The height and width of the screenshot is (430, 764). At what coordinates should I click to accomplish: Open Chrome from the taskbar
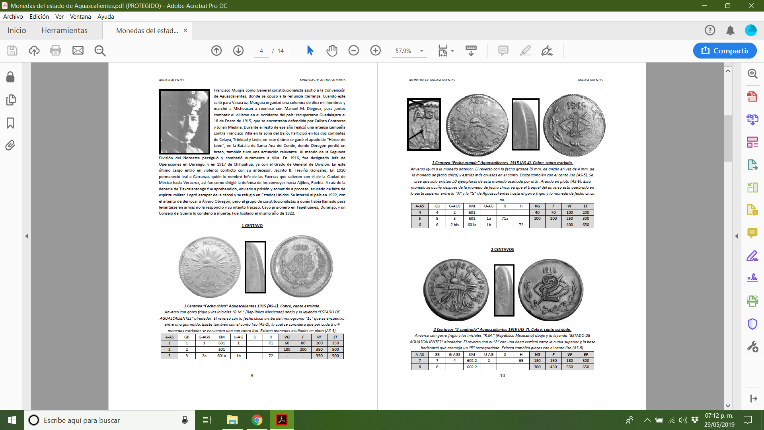pyautogui.click(x=257, y=420)
